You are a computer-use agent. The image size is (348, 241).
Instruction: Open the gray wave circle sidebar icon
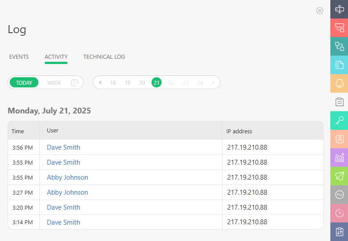click(339, 195)
